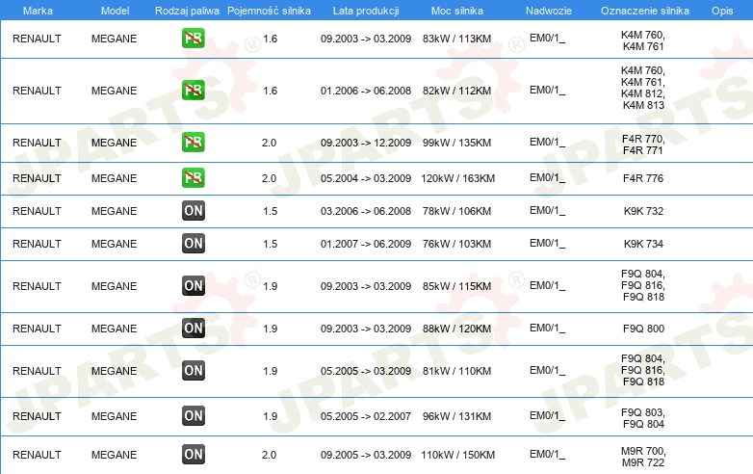This screenshot has height=474, width=753.
Task: Click ON diesel icon in K9K 734 row
Action: click(194, 243)
